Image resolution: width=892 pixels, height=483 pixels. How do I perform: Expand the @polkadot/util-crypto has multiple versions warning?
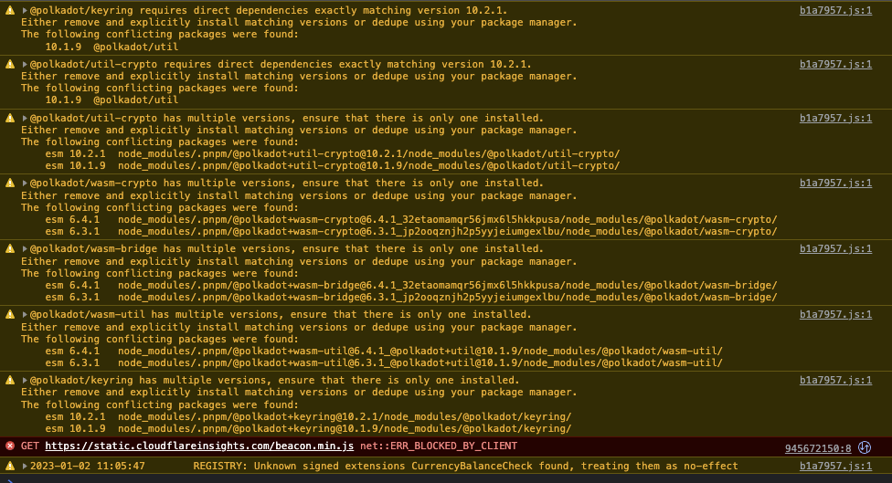click(x=25, y=118)
